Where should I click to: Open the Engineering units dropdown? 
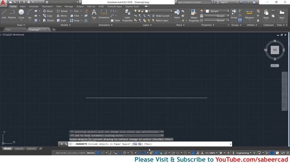[x=244, y=153]
